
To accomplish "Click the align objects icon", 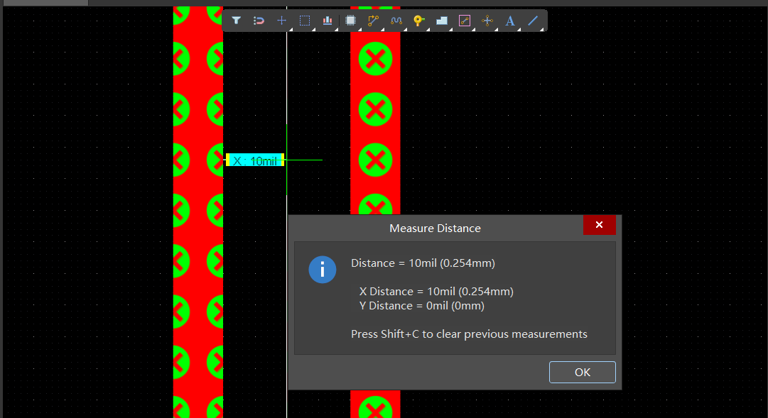I will (328, 21).
